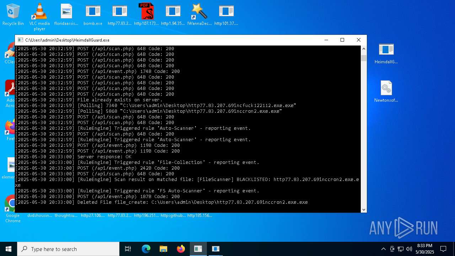
Task: Minimize the HeimdallGuard console window
Action: (x=326, y=40)
